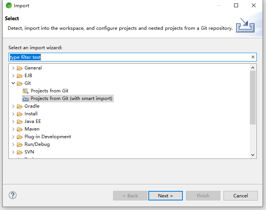Viewport: 266px width, 210px height.
Task: Click the smart import Git icon
Action: pos(26,99)
